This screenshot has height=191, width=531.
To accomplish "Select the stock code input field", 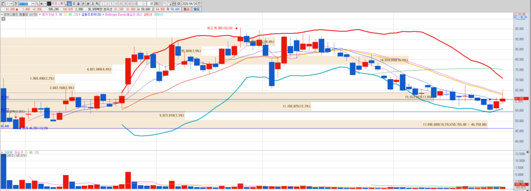I will pos(25,4).
